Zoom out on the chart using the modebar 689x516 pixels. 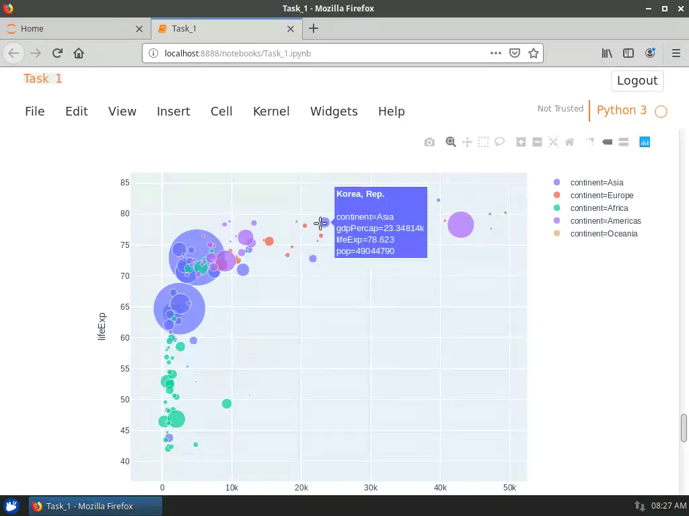point(537,142)
